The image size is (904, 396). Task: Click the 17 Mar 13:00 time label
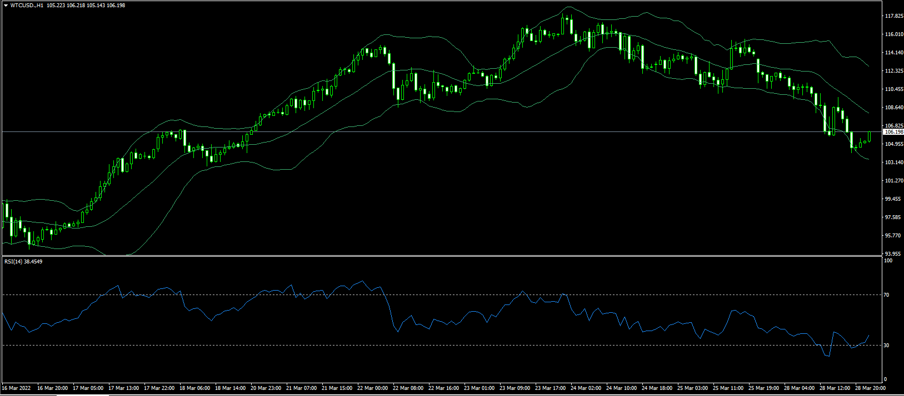[x=123, y=388]
